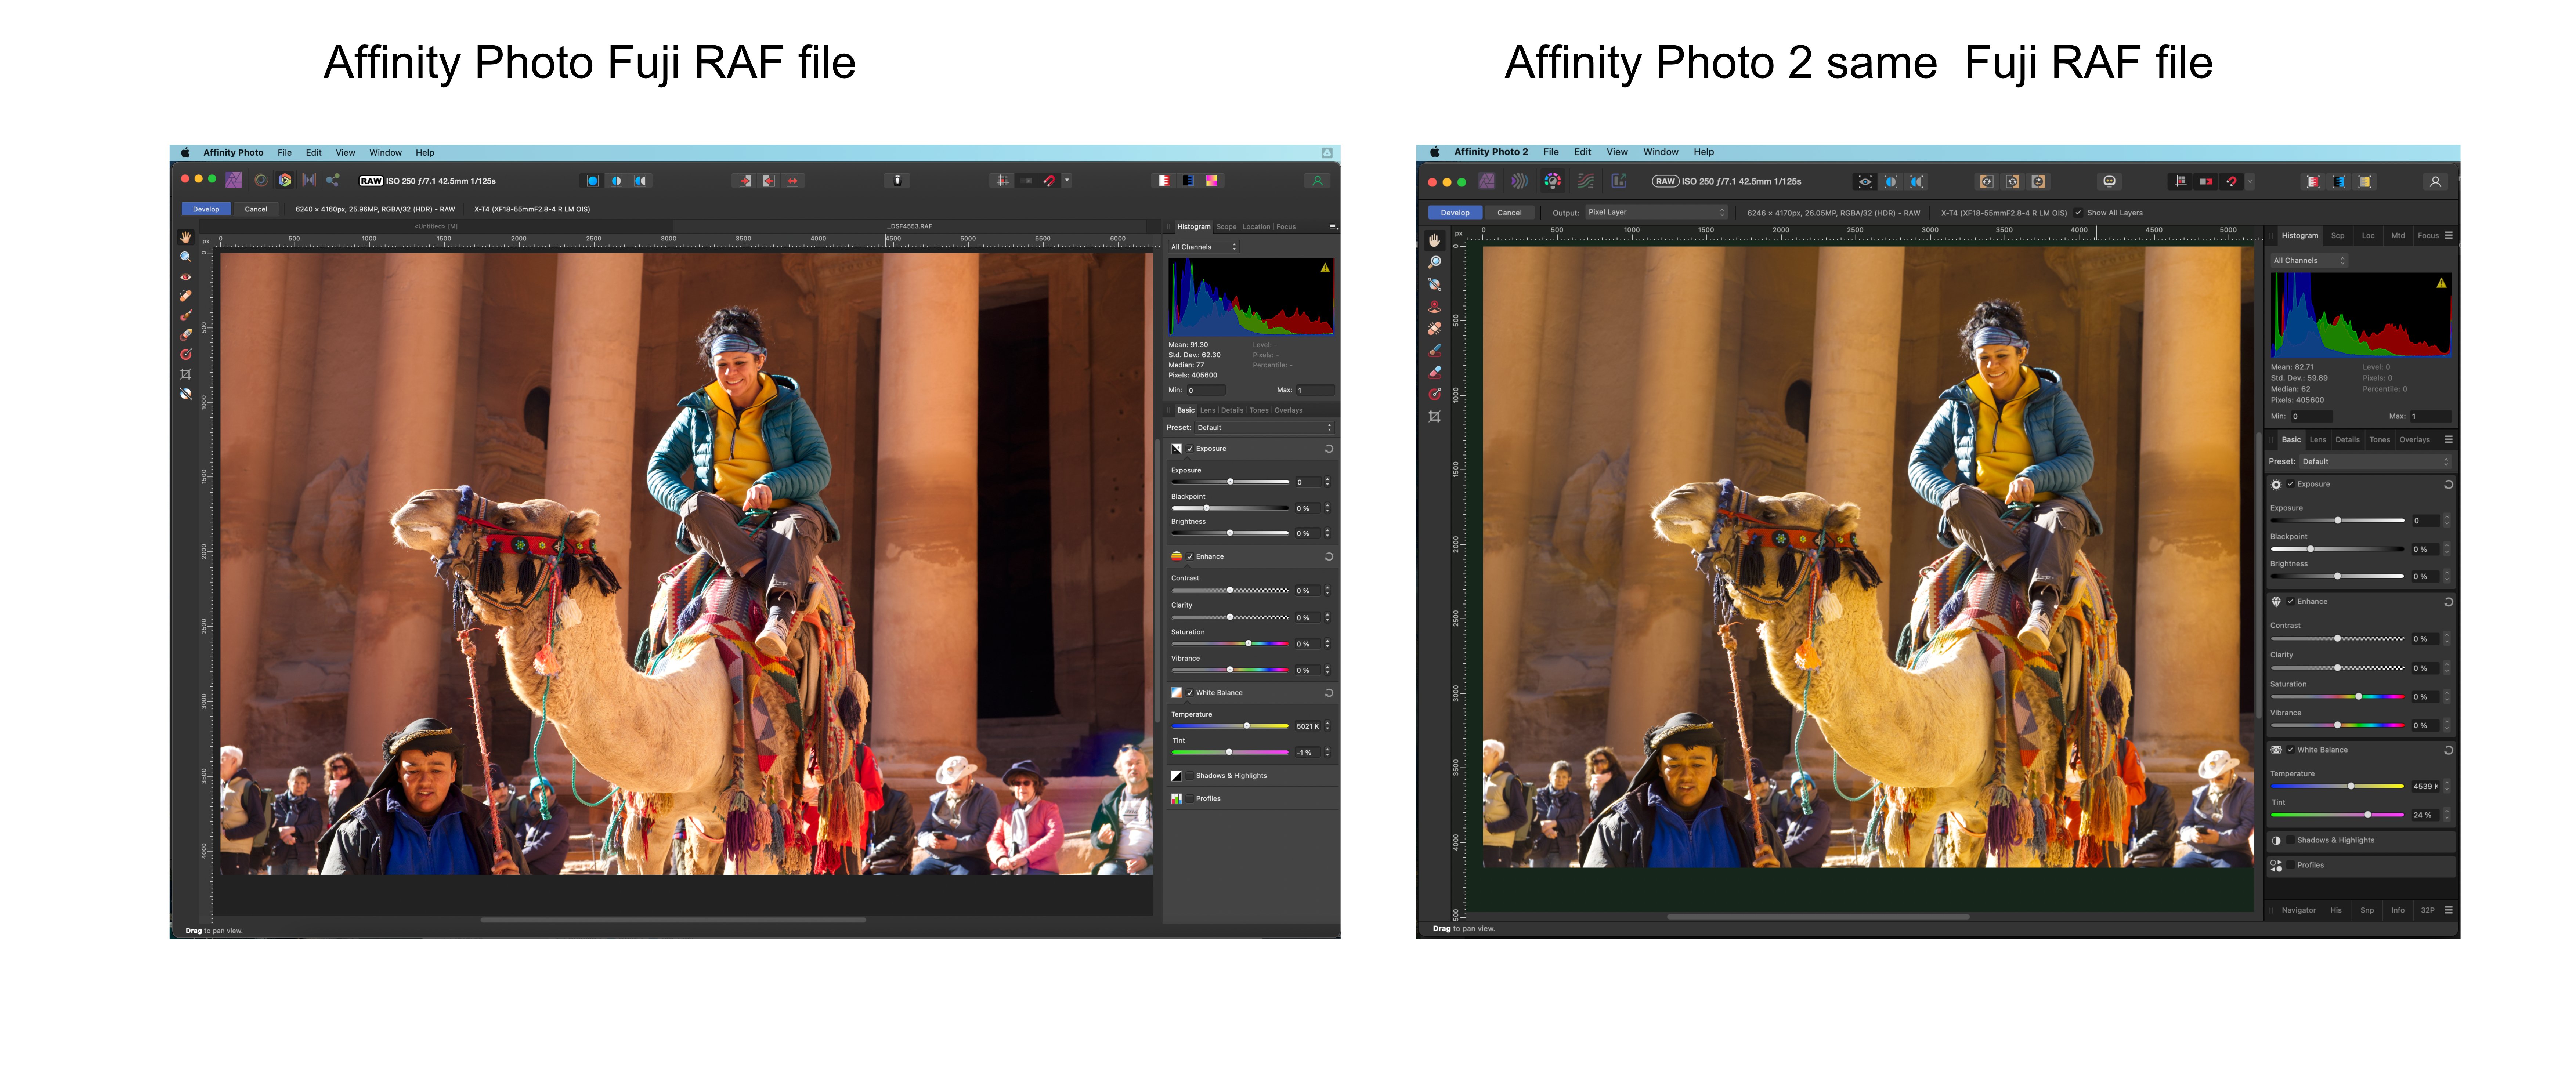The width and height of the screenshot is (2576, 1084).
Task: Open Output Pixel Layer dropdown in Affinity Photo 2
Action: [1656, 212]
